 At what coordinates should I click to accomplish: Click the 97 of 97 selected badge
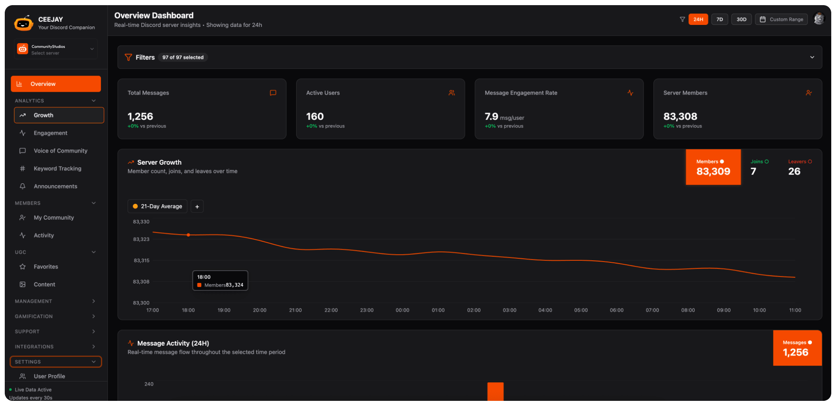coord(183,57)
